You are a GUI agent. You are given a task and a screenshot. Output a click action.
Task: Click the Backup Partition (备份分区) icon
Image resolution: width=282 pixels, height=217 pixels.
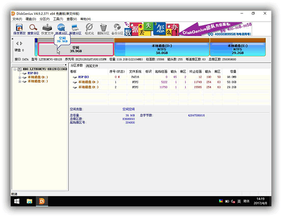tap(117, 29)
